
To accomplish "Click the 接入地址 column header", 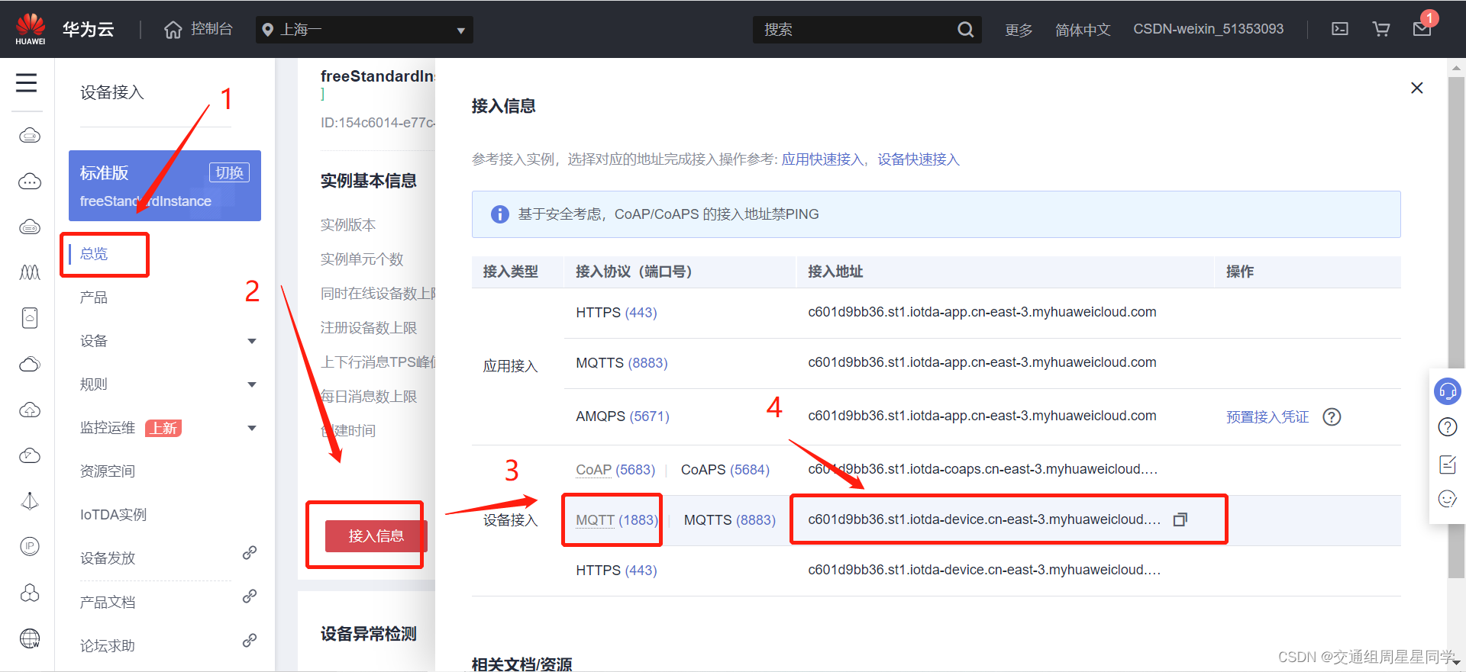I will [x=835, y=272].
